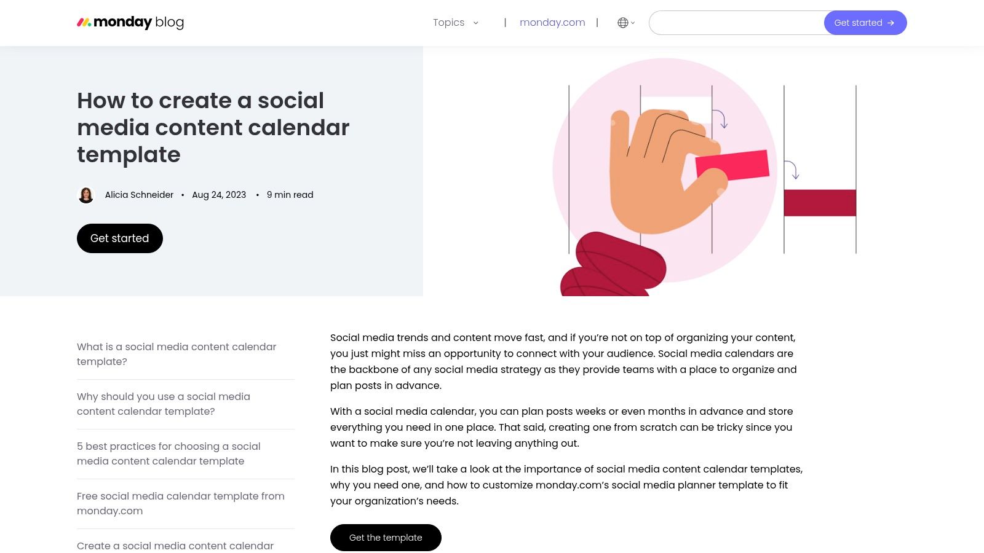Expand language options chevron beside globe

click(x=633, y=23)
